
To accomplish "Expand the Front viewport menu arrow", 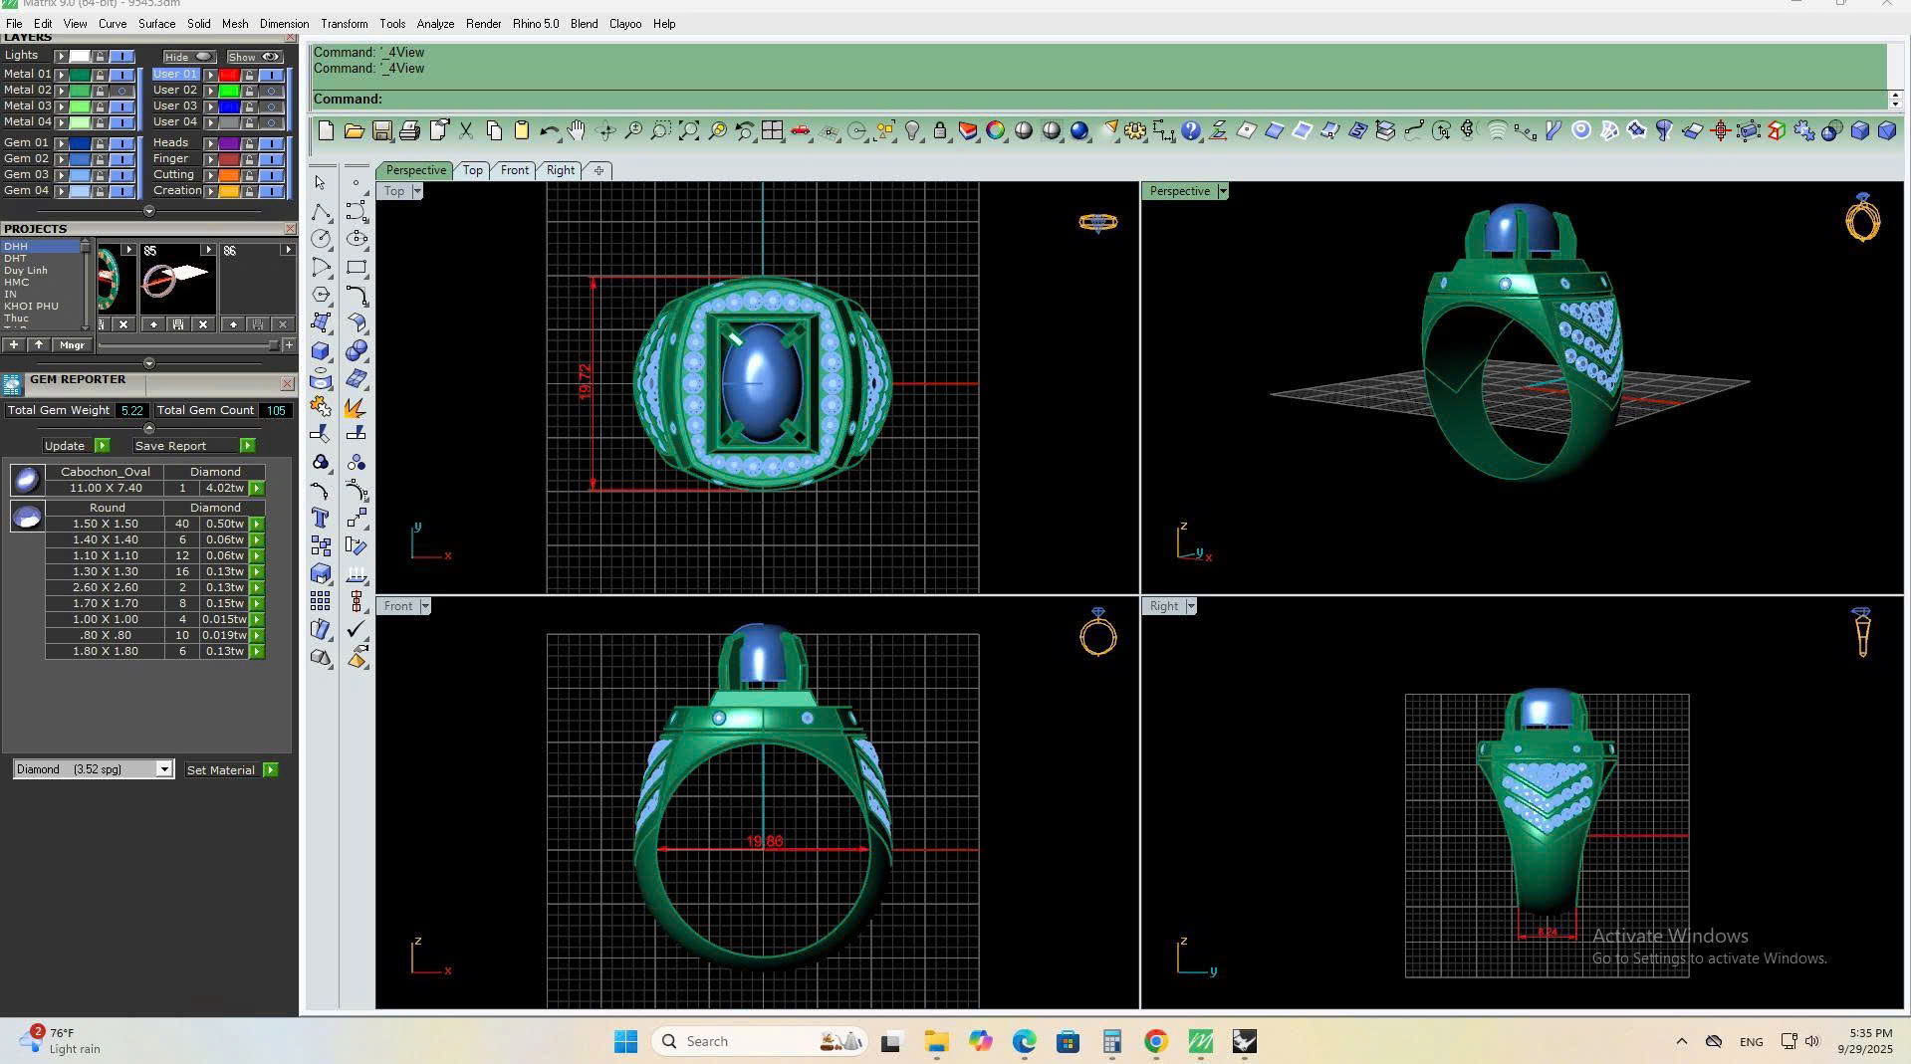I will 425,606.
